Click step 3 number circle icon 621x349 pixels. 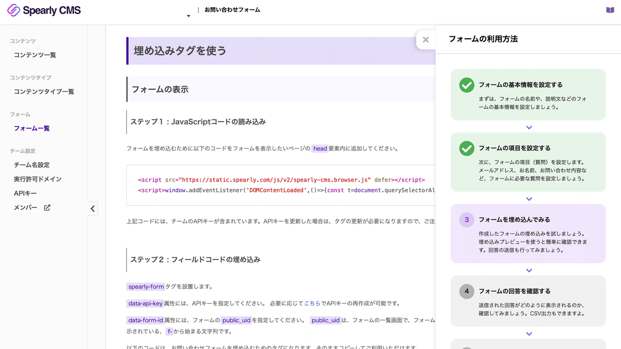(x=467, y=220)
